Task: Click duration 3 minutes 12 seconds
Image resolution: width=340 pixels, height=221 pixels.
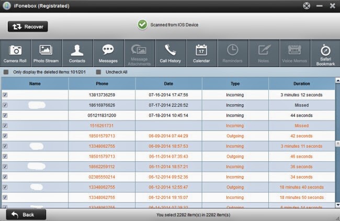Action: pyautogui.click(x=301, y=95)
